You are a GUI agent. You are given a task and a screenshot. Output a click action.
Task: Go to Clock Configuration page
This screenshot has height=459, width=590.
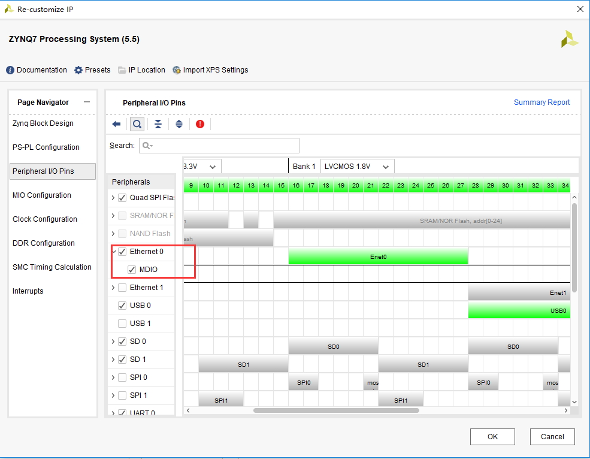45,219
